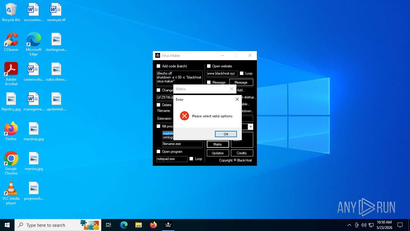Select the sevenyet.rtf document icon

(x=56, y=12)
